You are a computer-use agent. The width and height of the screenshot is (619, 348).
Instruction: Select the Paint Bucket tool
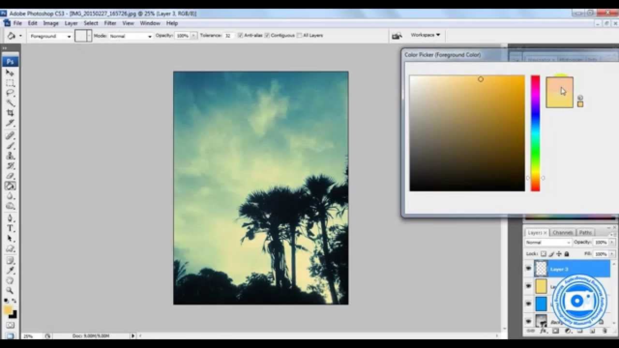[x=10, y=186]
